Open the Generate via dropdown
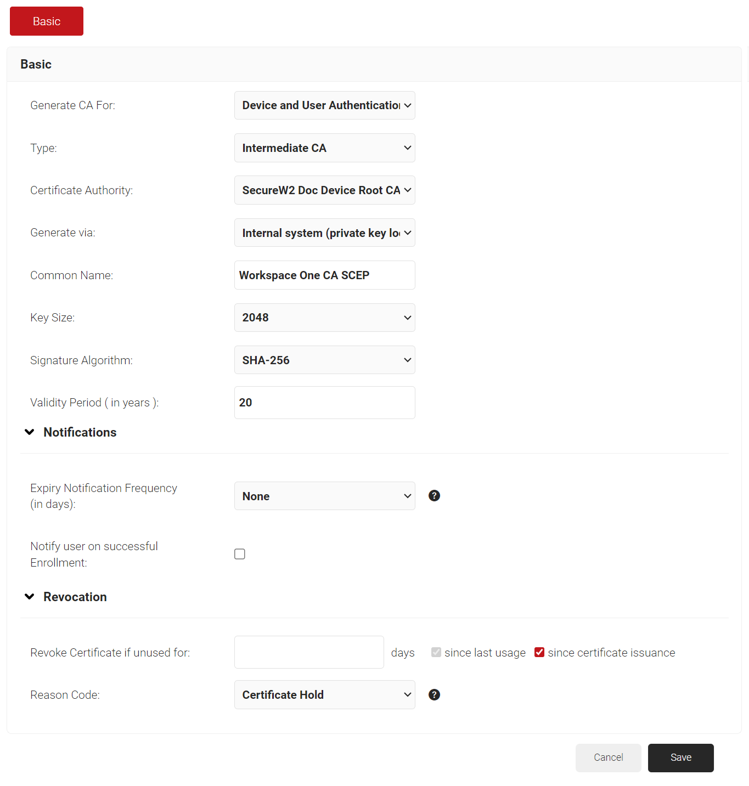The width and height of the screenshot is (749, 786). coord(324,233)
